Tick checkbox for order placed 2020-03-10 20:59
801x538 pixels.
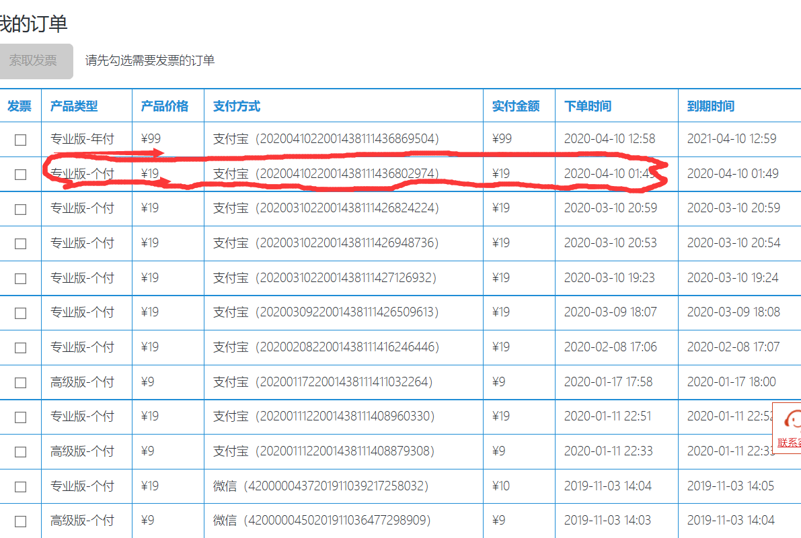[x=21, y=209]
